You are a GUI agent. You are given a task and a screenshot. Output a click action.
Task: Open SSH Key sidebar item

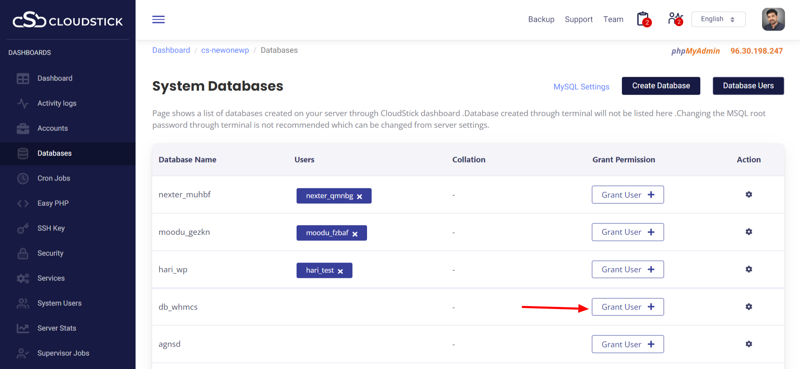(x=51, y=228)
